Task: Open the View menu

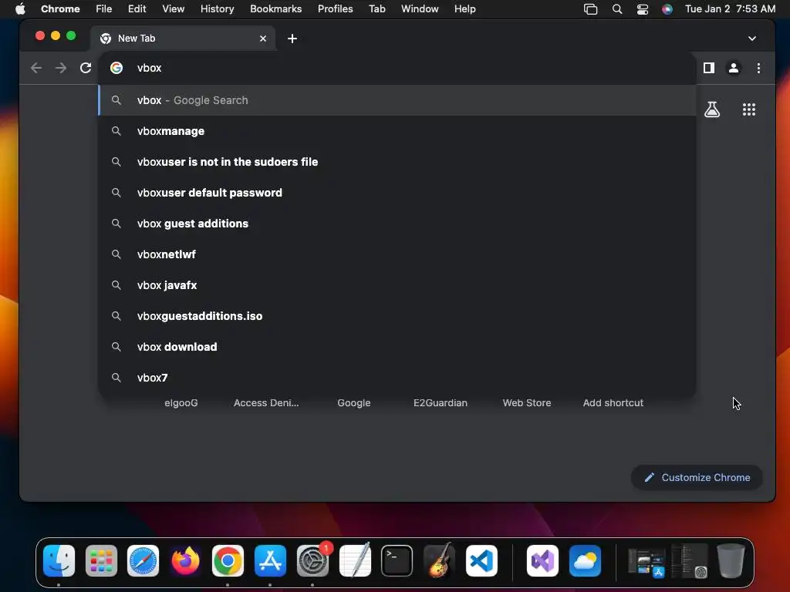Action: 173,9
